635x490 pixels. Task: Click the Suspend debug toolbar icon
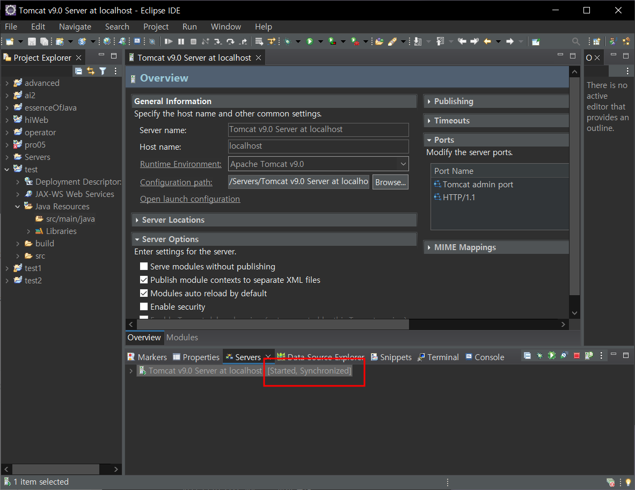181,41
